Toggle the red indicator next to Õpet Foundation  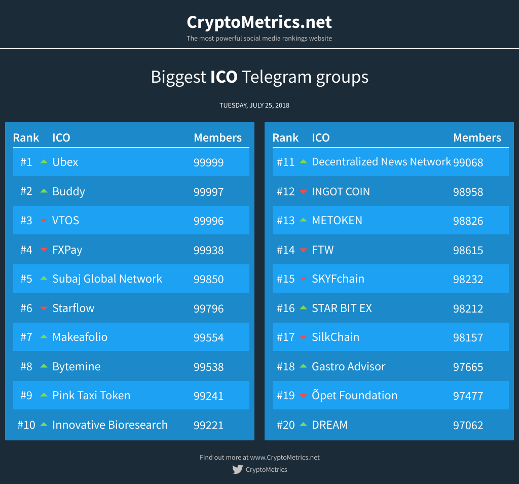303,395
